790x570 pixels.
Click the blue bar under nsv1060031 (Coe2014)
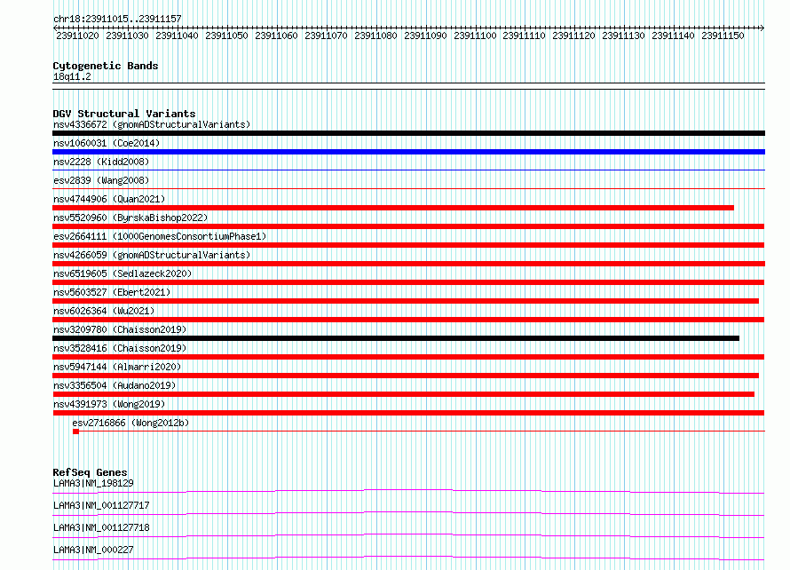[x=408, y=152]
